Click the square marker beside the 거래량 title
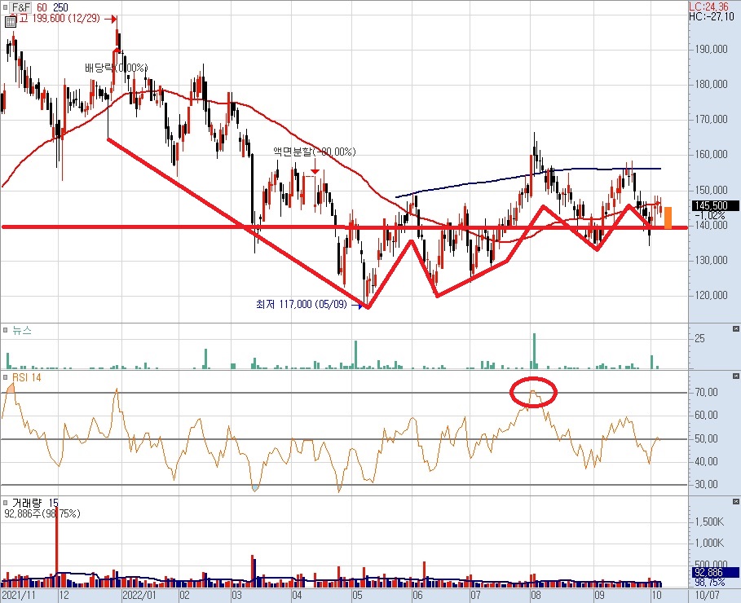This screenshot has width=741, height=603. click(x=5, y=502)
